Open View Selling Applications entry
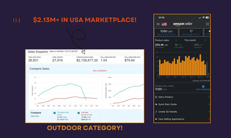The width and height of the screenshot is (231, 138). [182, 119]
